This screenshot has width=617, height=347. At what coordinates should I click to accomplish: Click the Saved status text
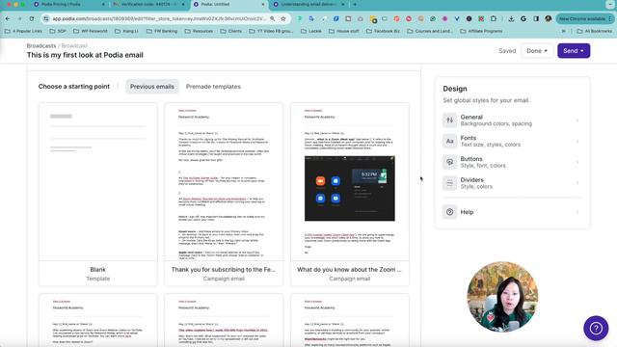click(x=507, y=51)
